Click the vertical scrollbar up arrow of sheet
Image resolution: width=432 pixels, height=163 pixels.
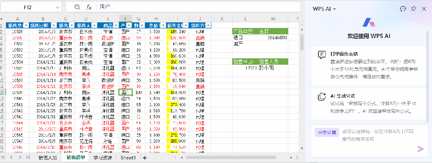[302, 30]
